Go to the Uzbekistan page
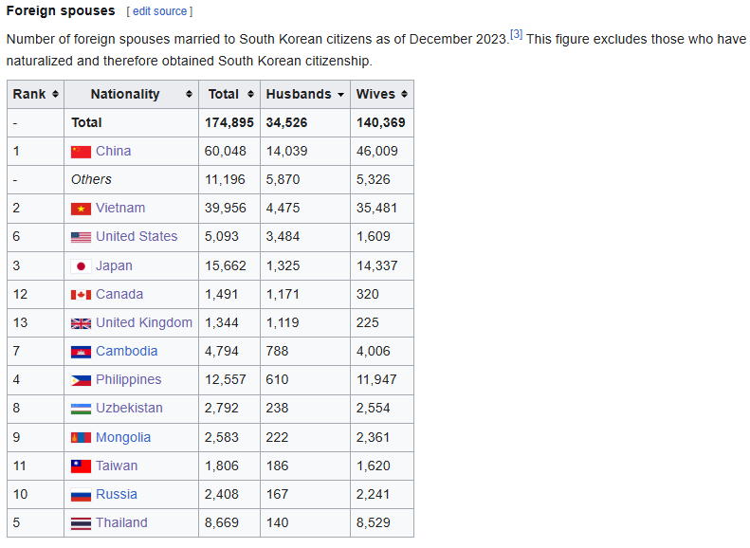Screen dimensions: 750x548 pos(129,408)
